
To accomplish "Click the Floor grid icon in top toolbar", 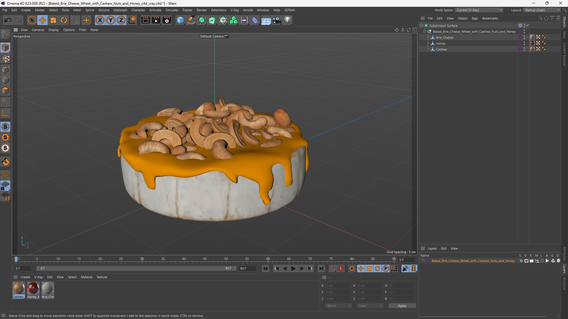I will [266, 20].
